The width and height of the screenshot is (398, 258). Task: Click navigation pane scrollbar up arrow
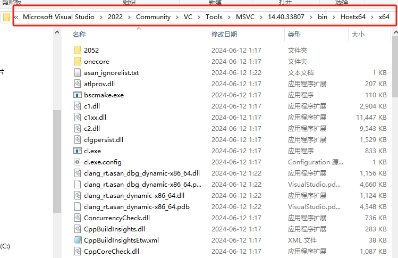click(57, 32)
